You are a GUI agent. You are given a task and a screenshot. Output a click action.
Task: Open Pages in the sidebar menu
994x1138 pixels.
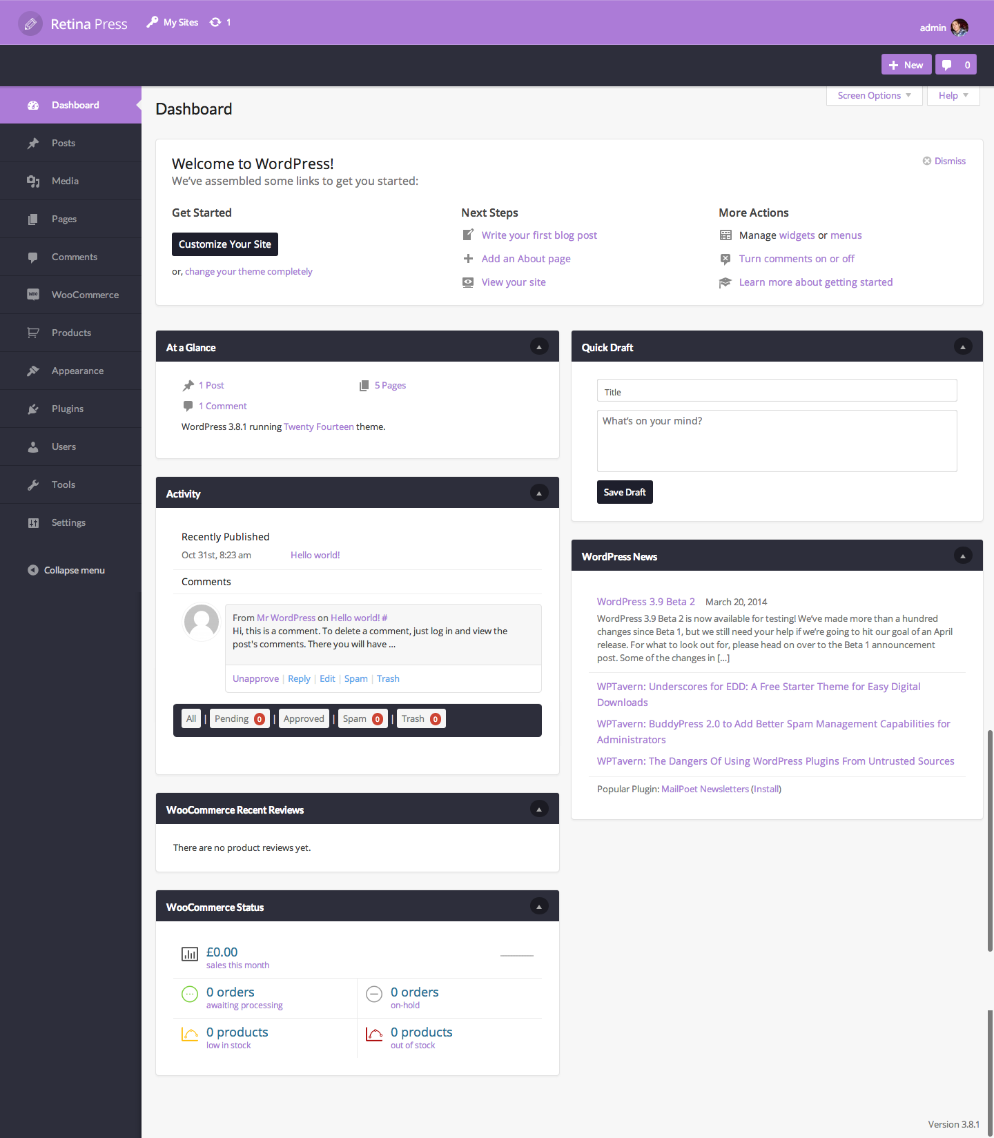pos(70,219)
